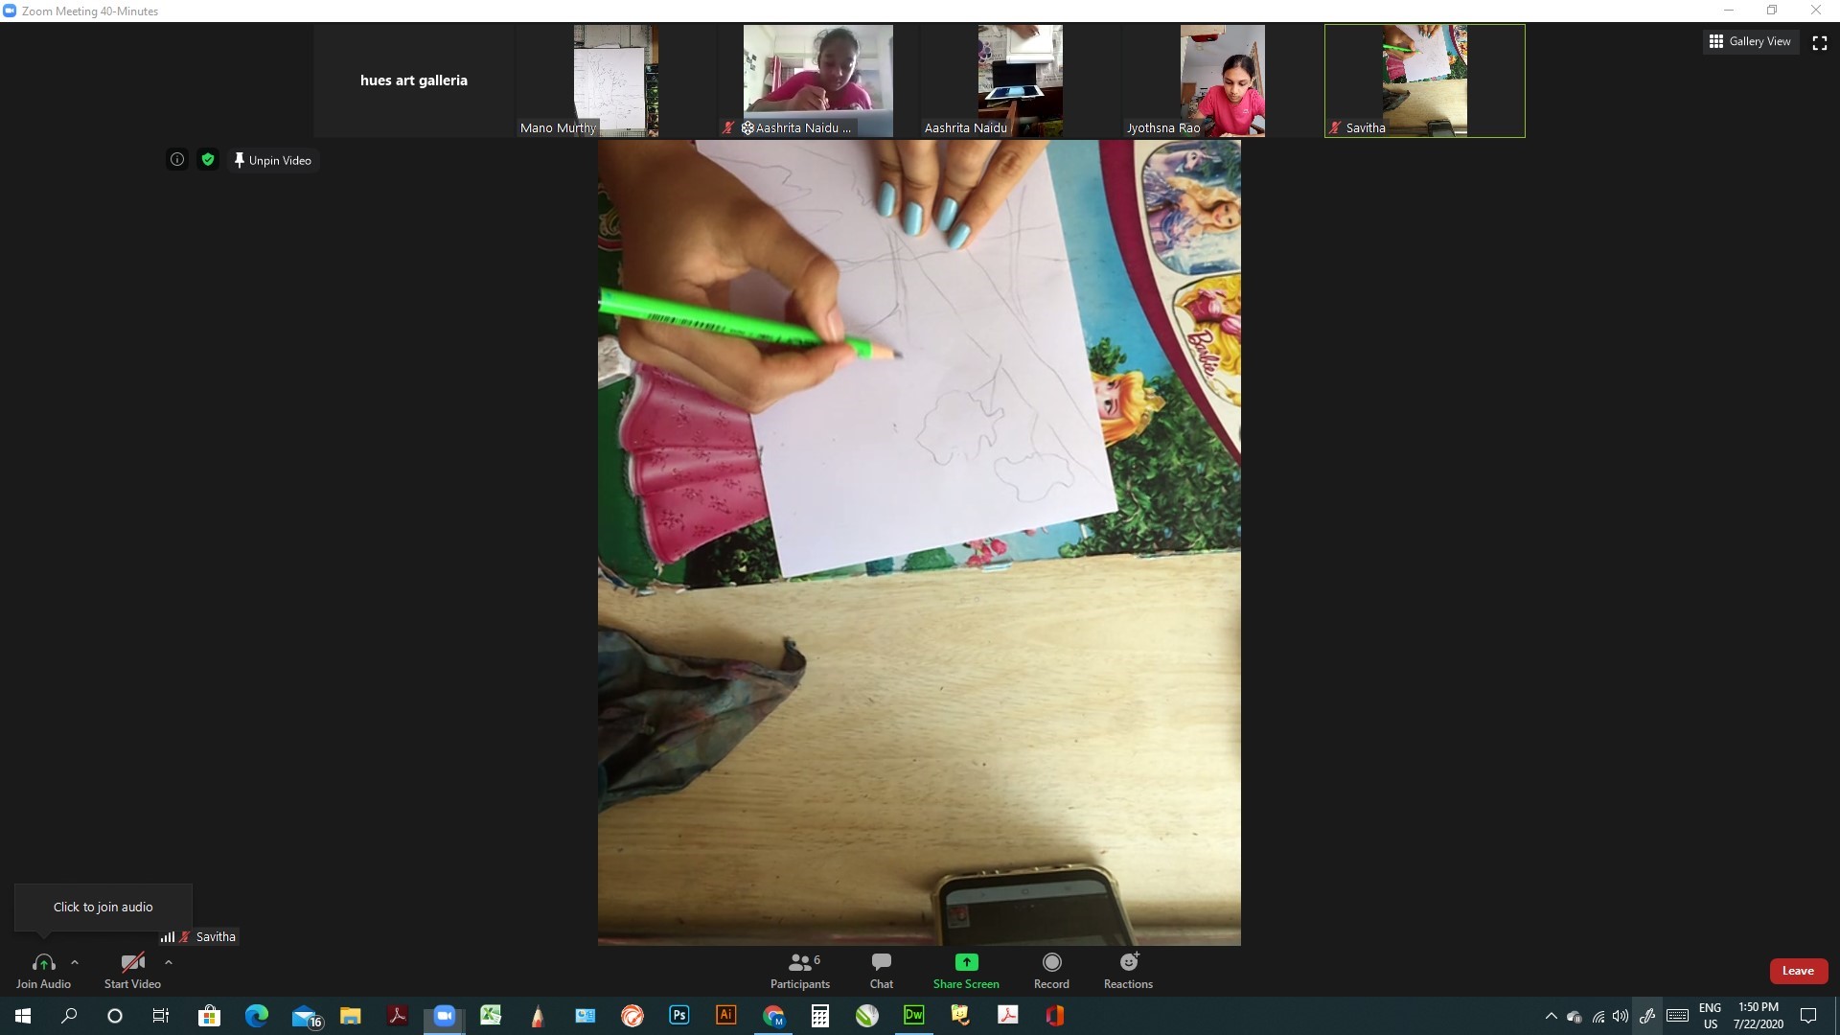
Task: Expand video options arrow next to Start Video
Action: [169, 962]
